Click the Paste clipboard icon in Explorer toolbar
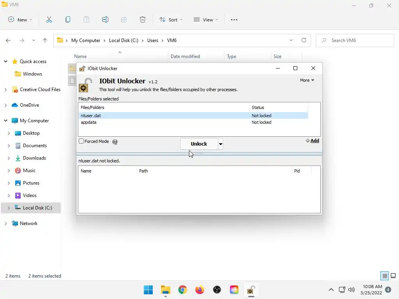The height and width of the screenshot is (299, 399). (87, 19)
